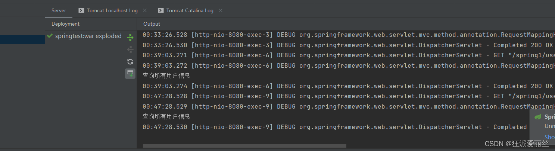Image resolution: width=555 pixels, height=151 pixels.
Task: Click the greyed-out Undeploy icon
Action: pos(130,49)
